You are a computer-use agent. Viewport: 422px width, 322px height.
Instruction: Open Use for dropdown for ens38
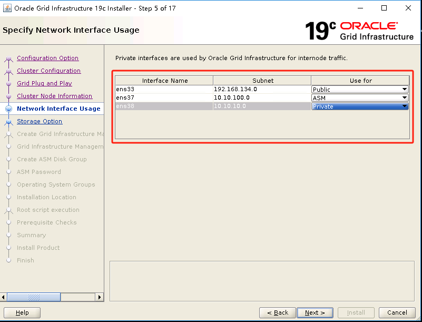coord(360,106)
